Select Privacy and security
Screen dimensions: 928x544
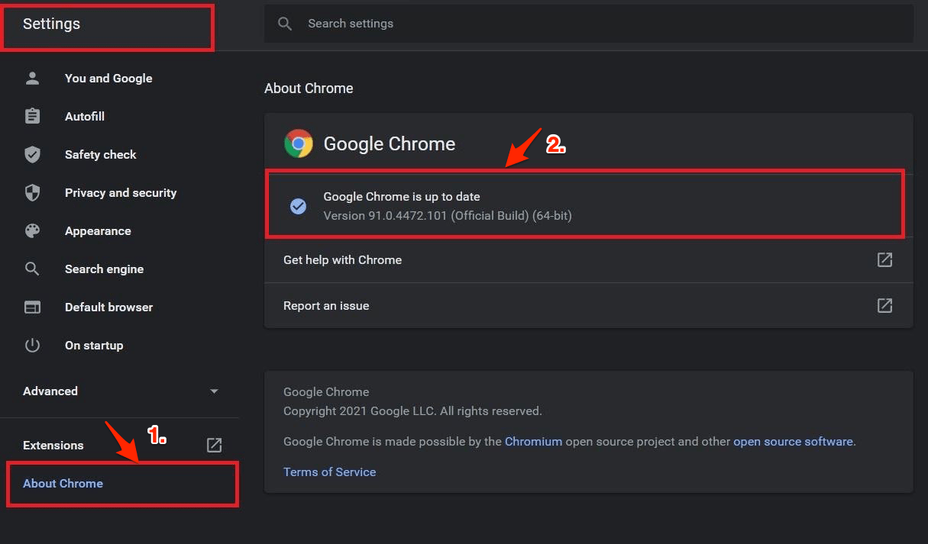coord(120,192)
